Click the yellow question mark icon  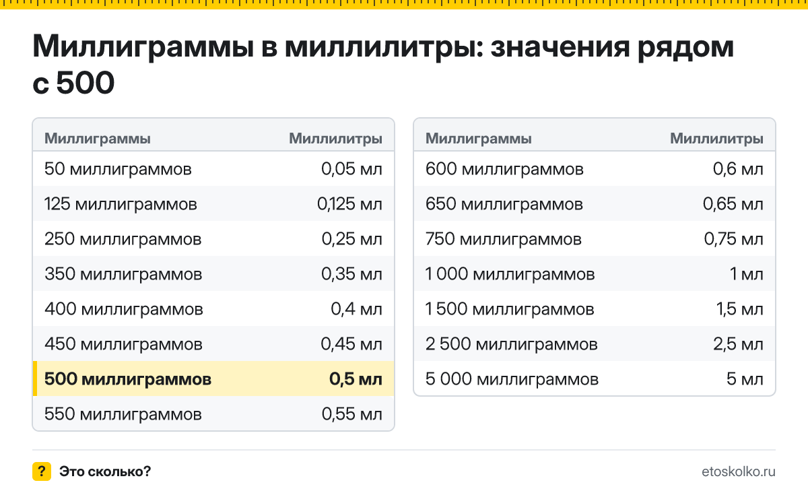(42, 471)
